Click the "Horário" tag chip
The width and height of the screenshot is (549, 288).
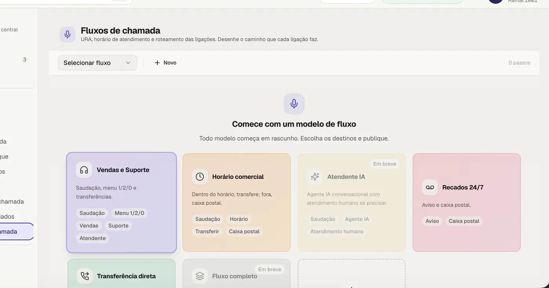tap(239, 219)
